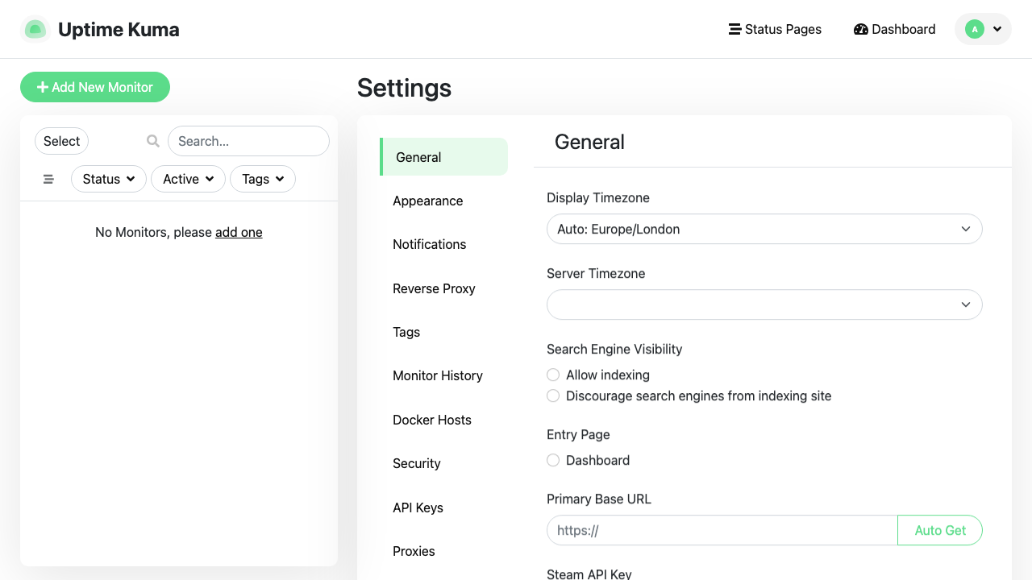This screenshot has height=580, width=1032.
Task: Click Add New Monitor button
Action: 95,87
